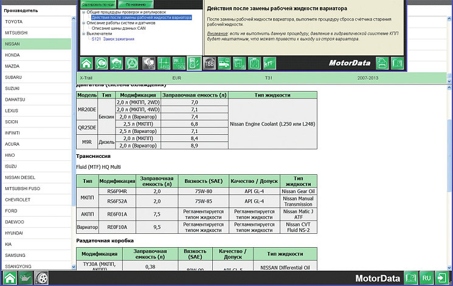Screen dimensions: 453x286
Task: Open the fuse box icon
Action: click(254, 63)
